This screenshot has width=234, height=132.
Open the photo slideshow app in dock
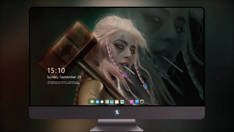click(122, 102)
